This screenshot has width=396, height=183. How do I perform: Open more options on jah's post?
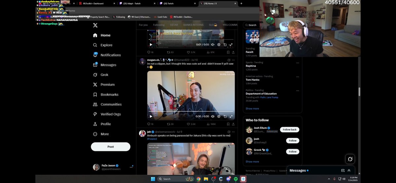click(233, 132)
